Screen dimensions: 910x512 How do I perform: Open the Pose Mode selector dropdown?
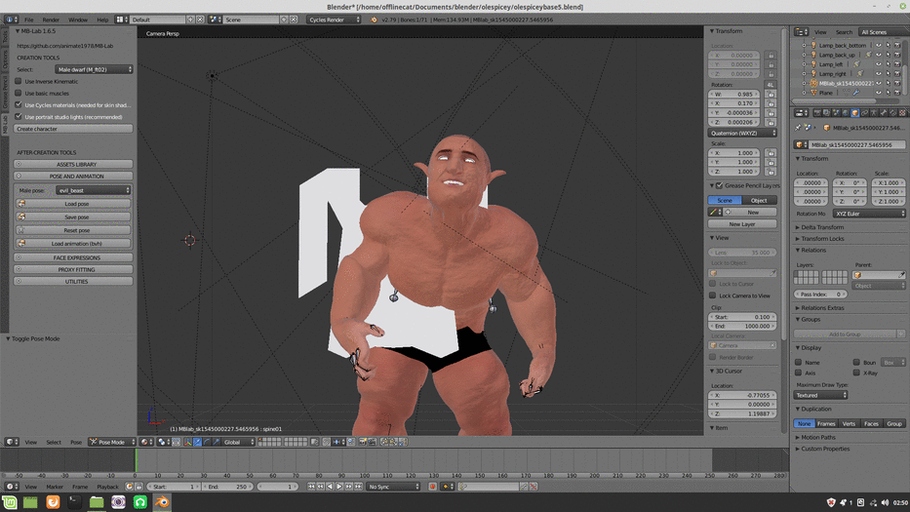tap(112, 442)
